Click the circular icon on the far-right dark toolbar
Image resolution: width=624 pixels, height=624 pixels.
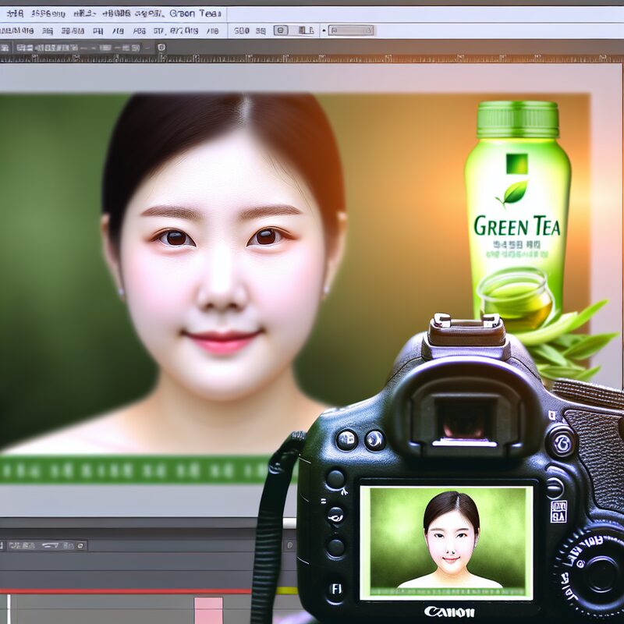(x=290, y=544)
